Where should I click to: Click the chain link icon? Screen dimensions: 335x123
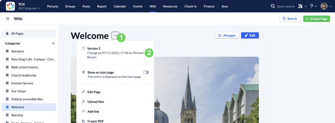(83, 111)
